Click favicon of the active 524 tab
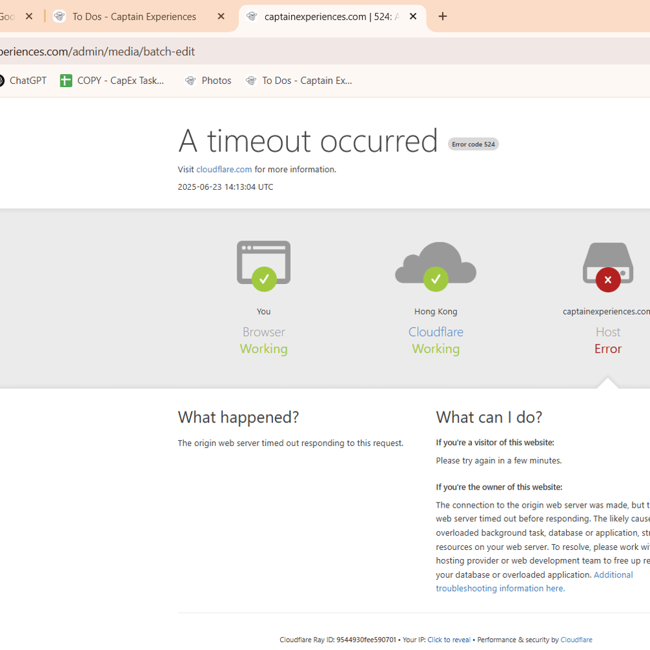The width and height of the screenshot is (650, 650). (251, 17)
